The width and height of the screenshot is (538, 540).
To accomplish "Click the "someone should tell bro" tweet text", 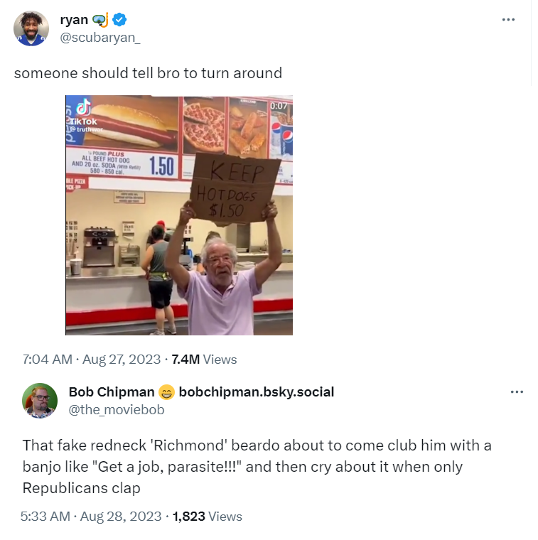I will pos(148,72).
